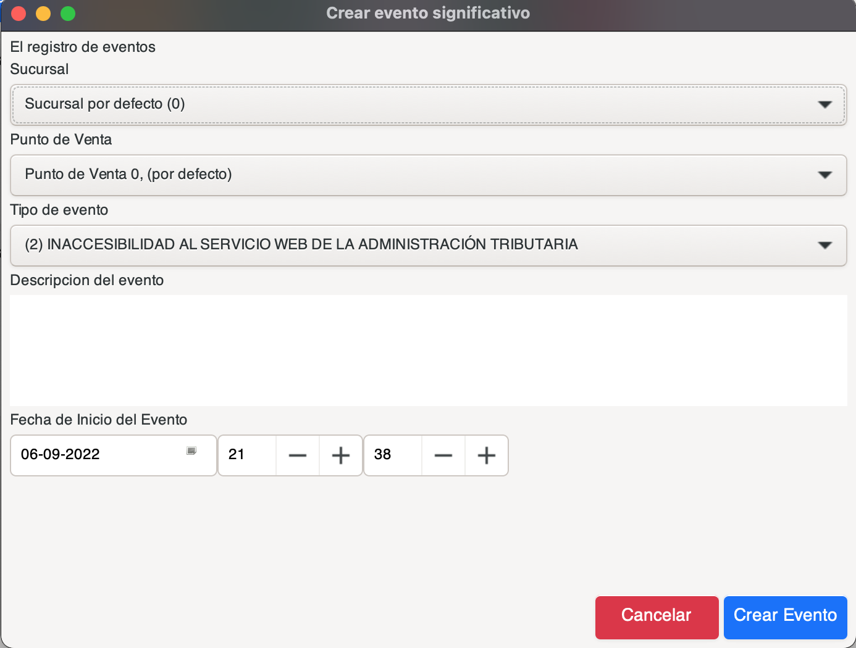
Task: Click the Sucursal dropdown arrow
Action: 825,104
